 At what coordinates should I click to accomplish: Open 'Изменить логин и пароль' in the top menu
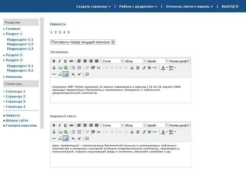(189, 6)
